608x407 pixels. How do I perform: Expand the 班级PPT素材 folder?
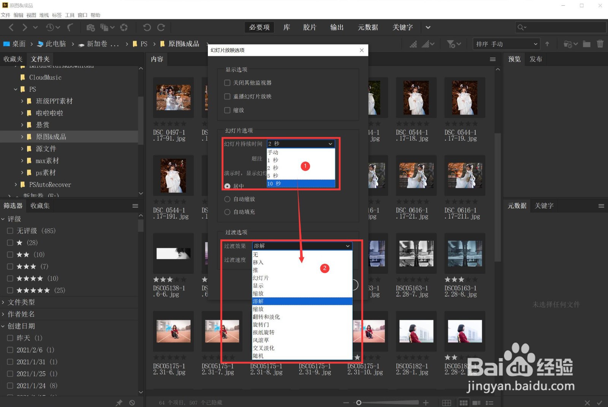22,101
